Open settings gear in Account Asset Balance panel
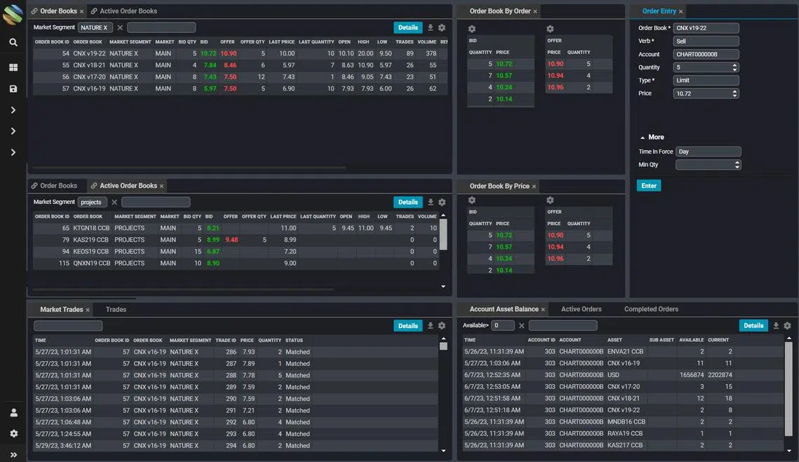 tap(787, 326)
